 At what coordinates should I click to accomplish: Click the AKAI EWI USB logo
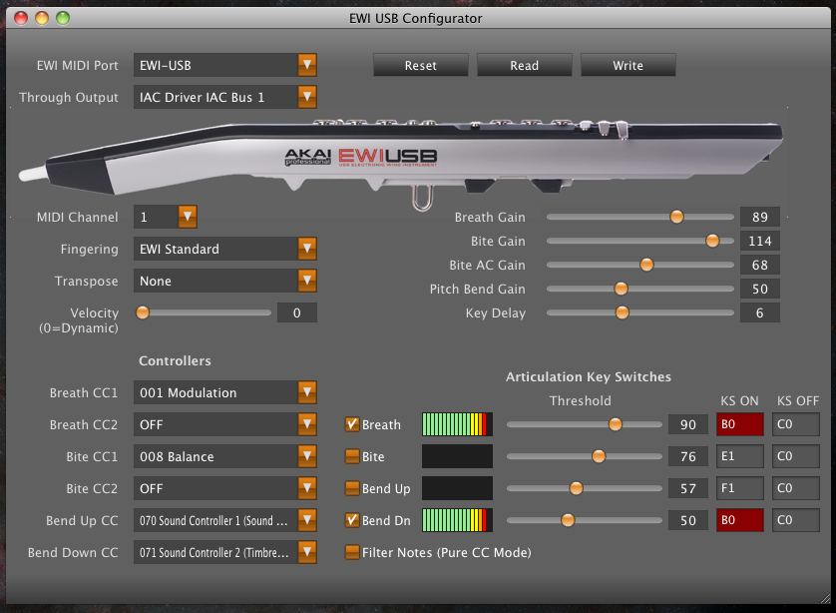coord(361,157)
